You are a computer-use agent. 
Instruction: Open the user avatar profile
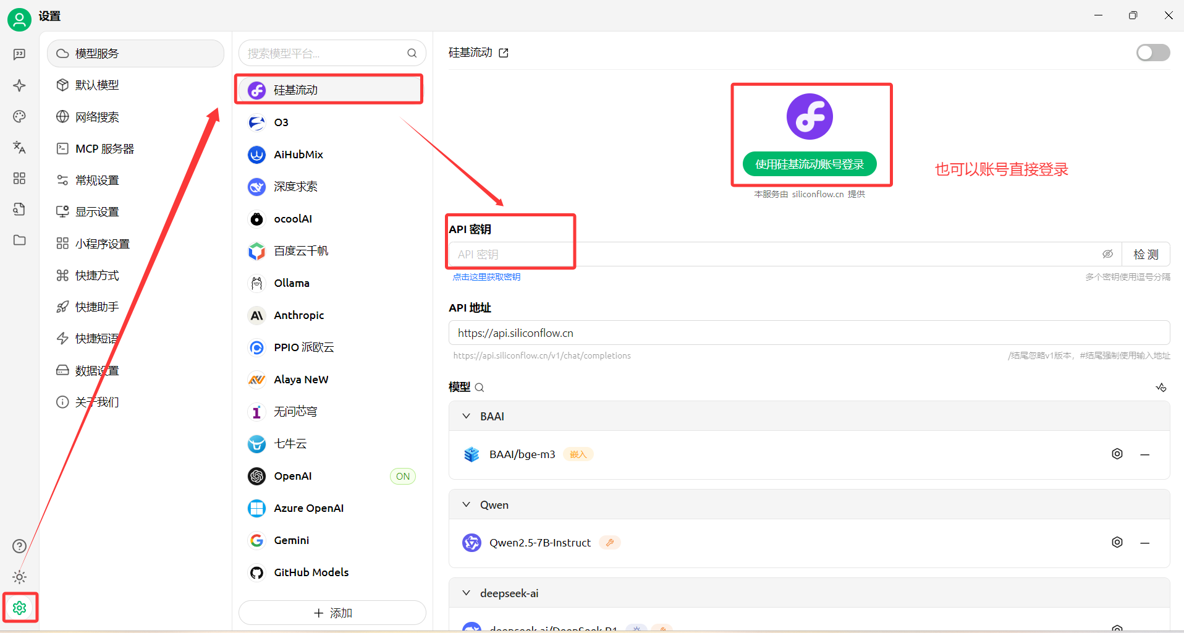[19, 20]
